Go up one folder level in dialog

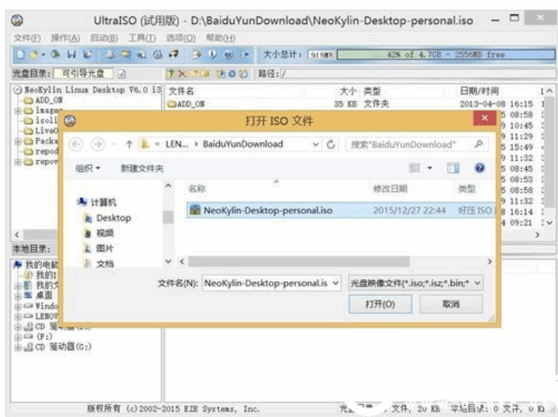(x=129, y=144)
